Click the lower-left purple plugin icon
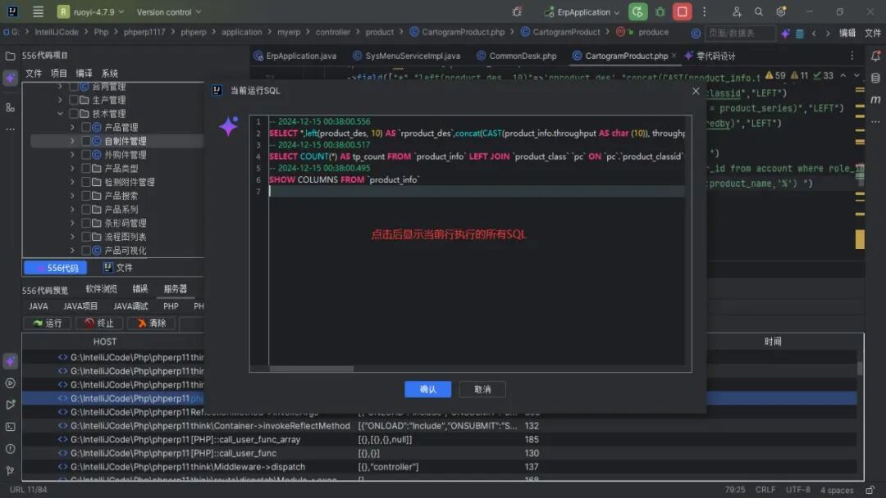Image resolution: width=886 pixels, height=498 pixels. (10, 361)
